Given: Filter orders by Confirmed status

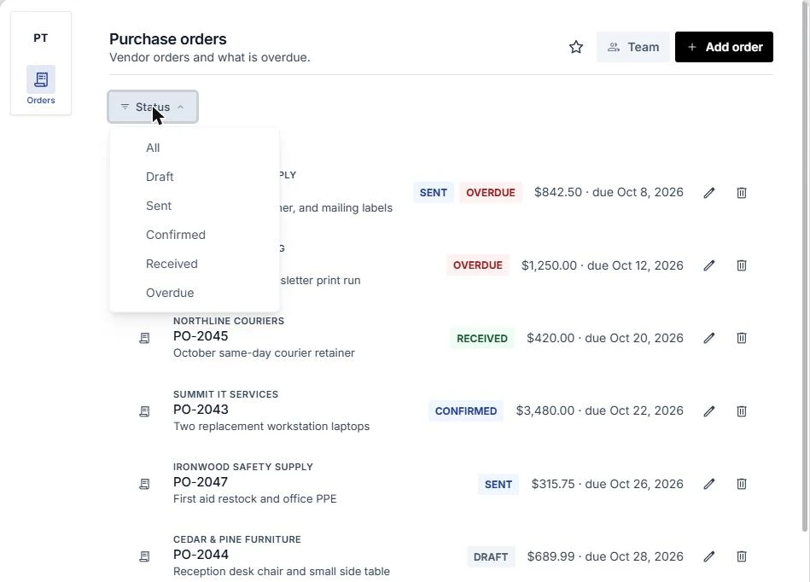Looking at the screenshot, I should [195, 235].
